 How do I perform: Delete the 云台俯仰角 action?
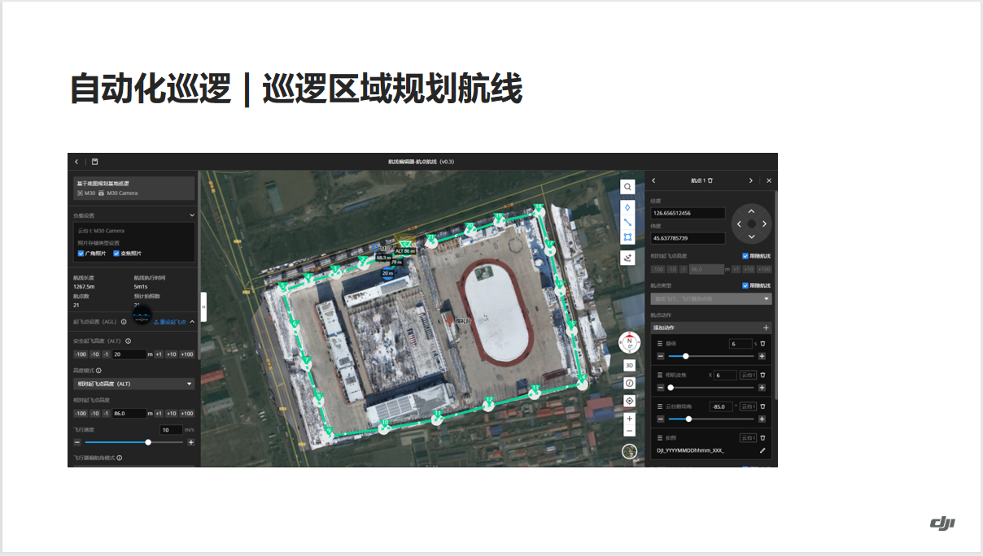pyautogui.click(x=762, y=406)
